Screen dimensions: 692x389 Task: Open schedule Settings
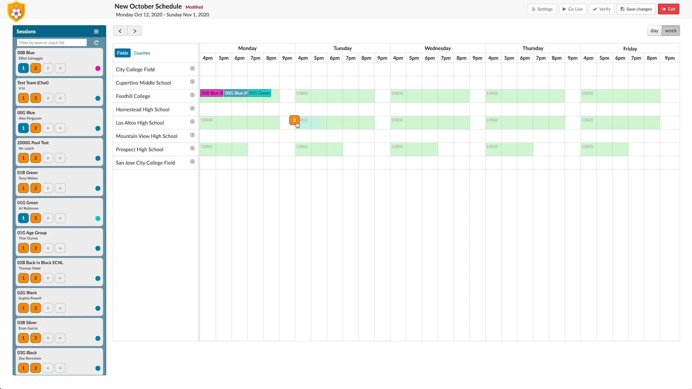[x=542, y=9]
